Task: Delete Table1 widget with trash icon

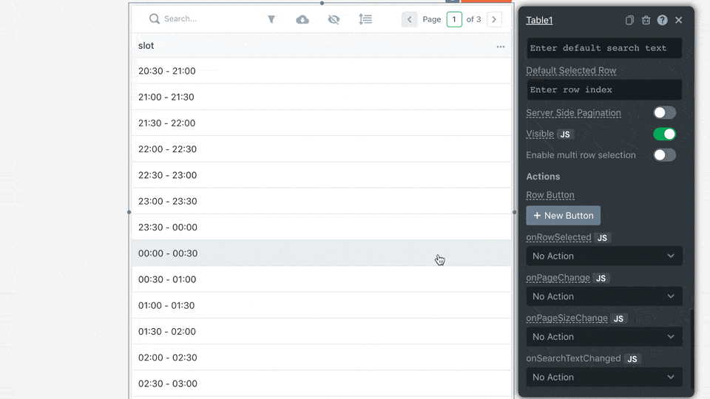Action: 646,21
